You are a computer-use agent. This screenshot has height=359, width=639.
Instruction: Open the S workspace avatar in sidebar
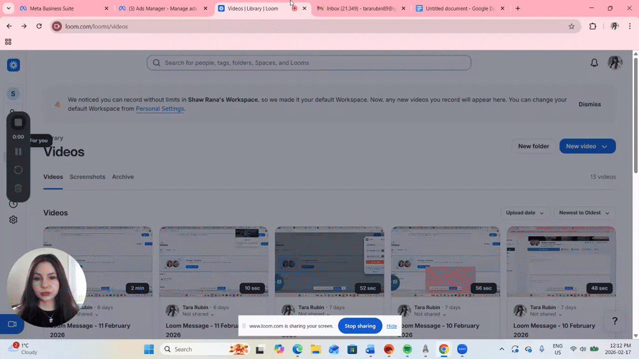point(13,93)
